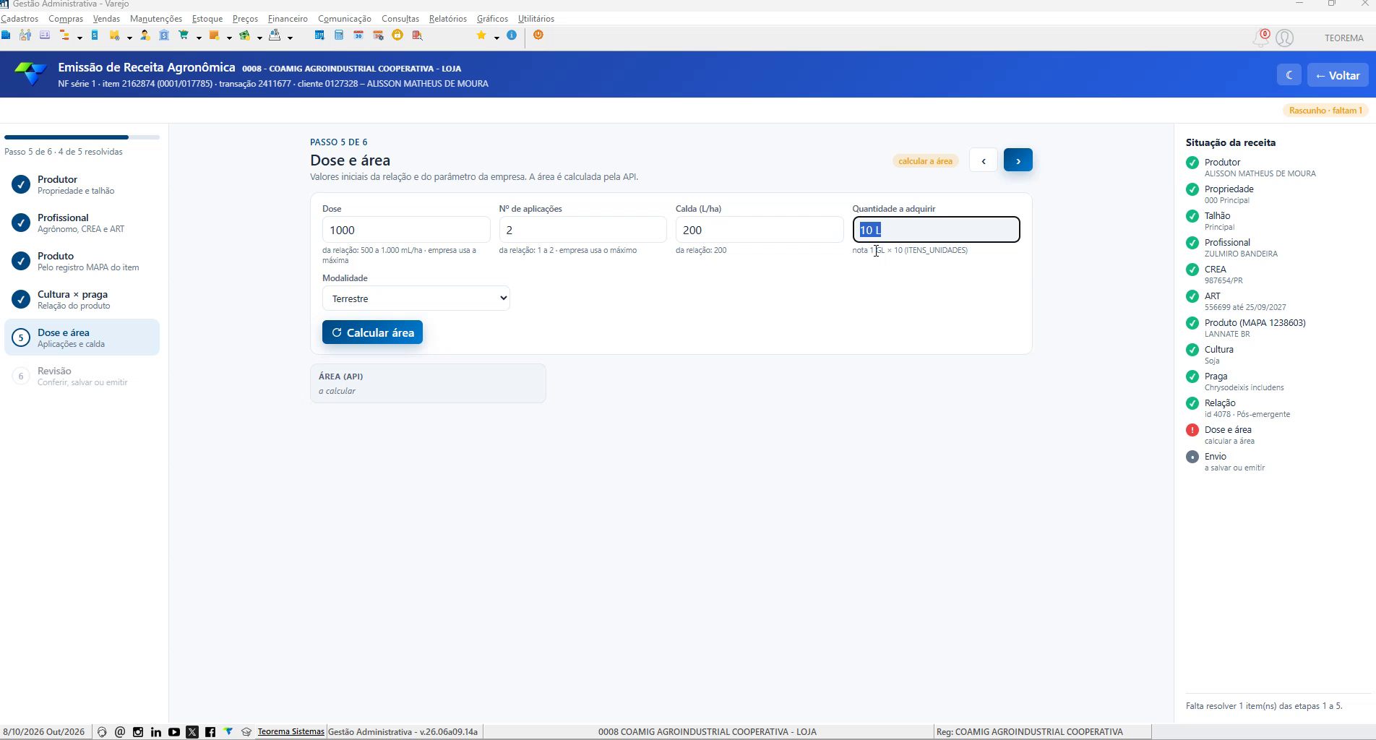Click the Facebook icon in status bar
This screenshot has height=740, width=1376.
(x=210, y=732)
